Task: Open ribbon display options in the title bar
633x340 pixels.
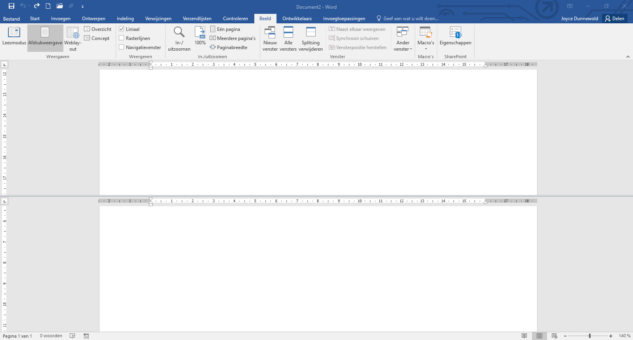Action: point(570,6)
